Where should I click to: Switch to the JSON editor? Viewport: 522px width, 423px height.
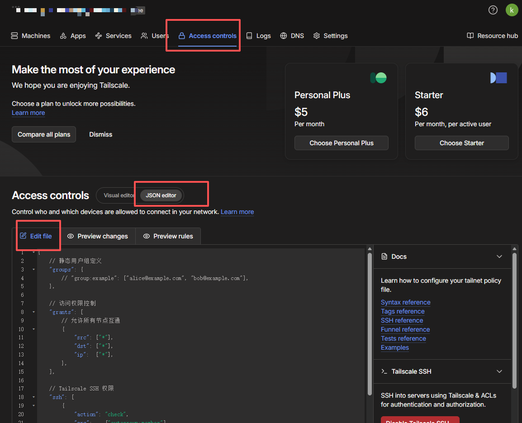[161, 195]
